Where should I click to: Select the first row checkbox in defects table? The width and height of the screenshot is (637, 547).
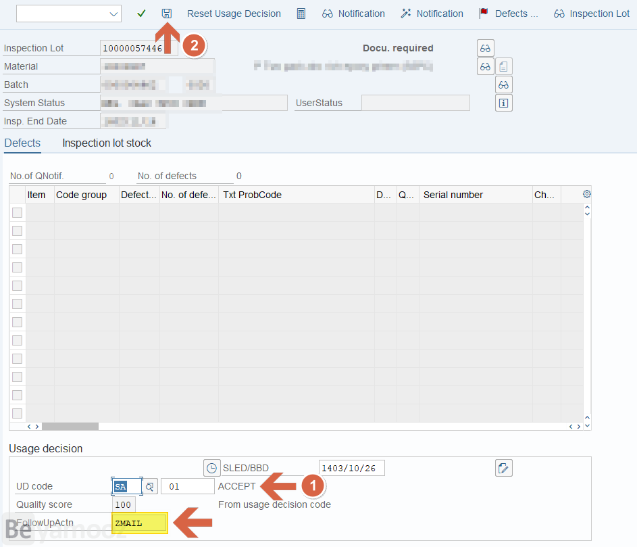(x=17, y=213)
